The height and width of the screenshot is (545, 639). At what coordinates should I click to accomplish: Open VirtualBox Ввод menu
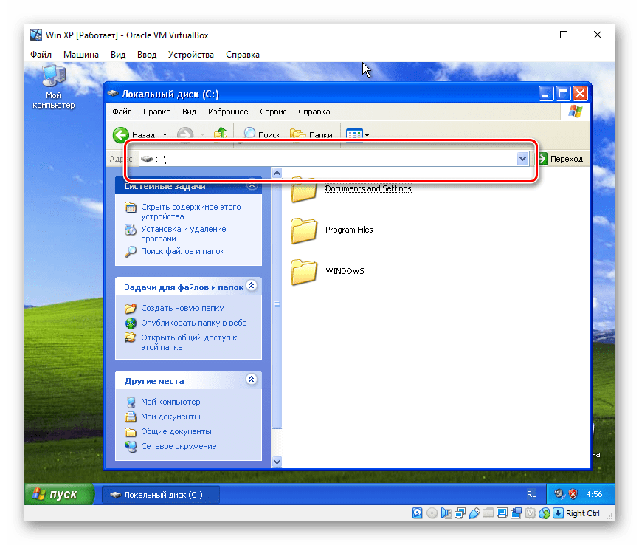pyautogui.click(x=147, y=54)
